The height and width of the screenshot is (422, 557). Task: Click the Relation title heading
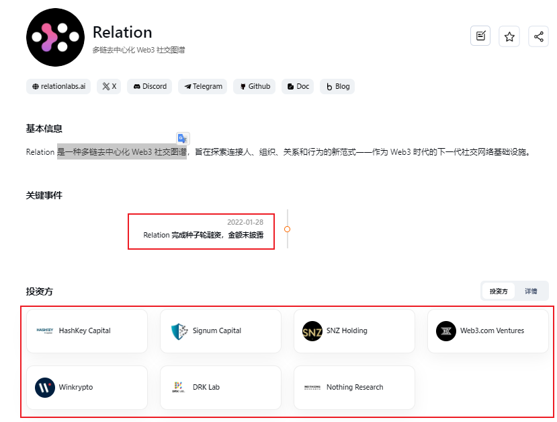click(x=122, y=32)
